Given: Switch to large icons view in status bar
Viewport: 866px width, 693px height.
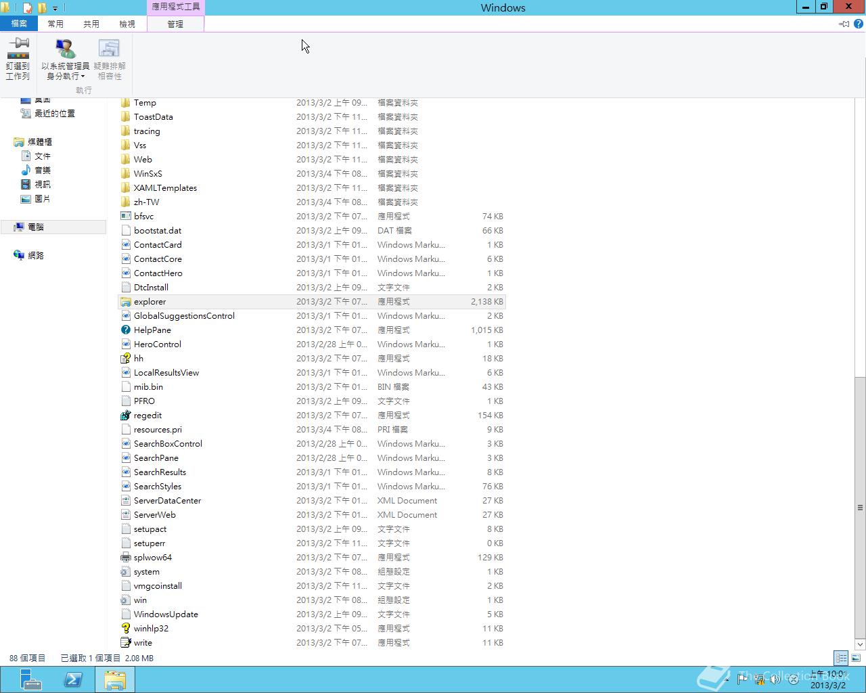Looking at the screenshot, I should click(856, 658).
